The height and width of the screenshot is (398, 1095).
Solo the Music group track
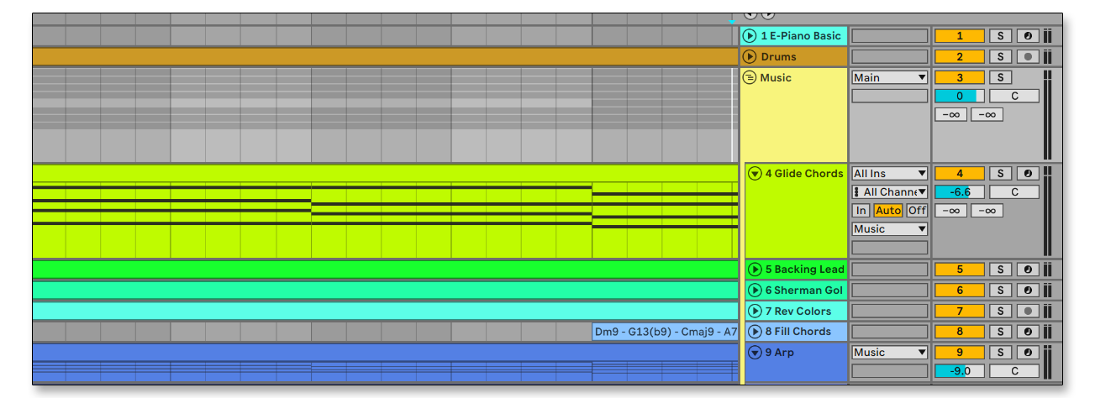pyautogui.click(x=1000, y=78)
